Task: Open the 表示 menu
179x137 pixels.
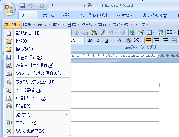Action: point(44,25)
